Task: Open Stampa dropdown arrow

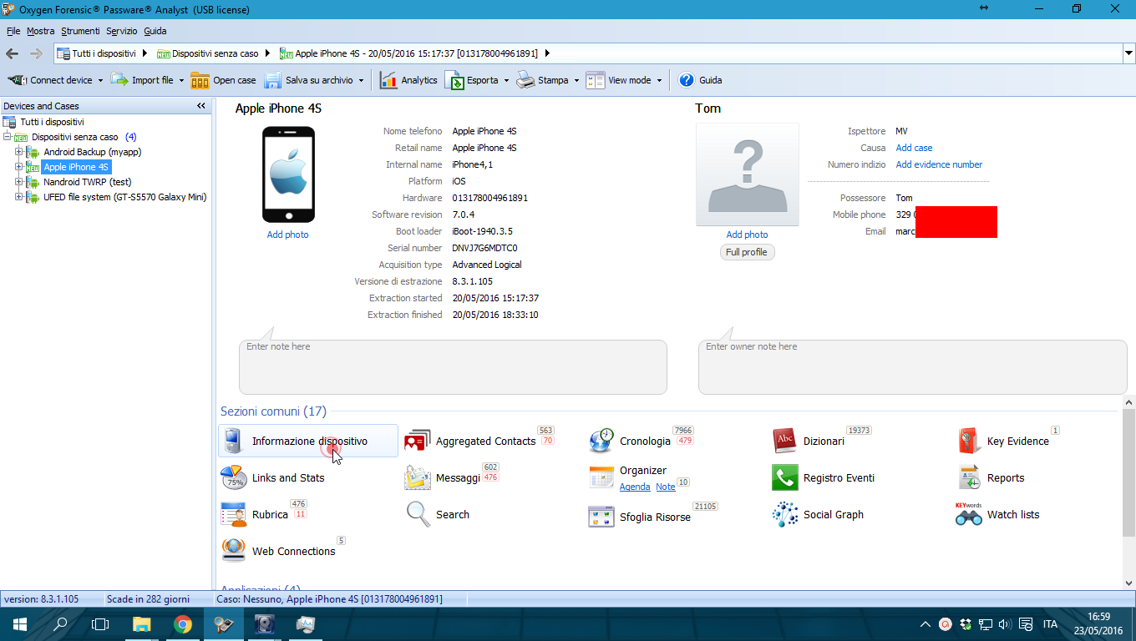Action: click(576, 81)
